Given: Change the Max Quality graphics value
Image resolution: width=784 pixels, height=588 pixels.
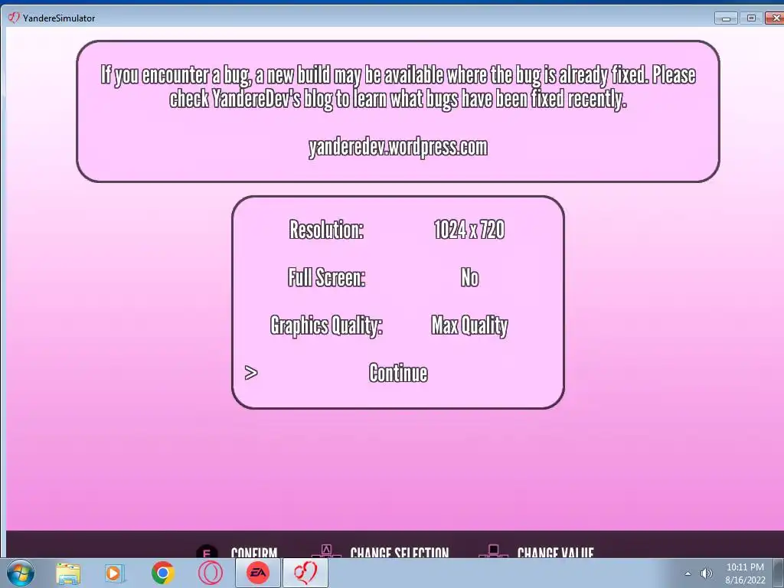Looking at the screenshot, I should 469,325.
